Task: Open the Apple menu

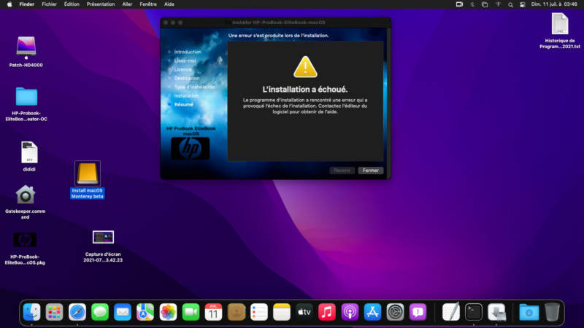Action: pyautogui.click(x=9, y=4)
